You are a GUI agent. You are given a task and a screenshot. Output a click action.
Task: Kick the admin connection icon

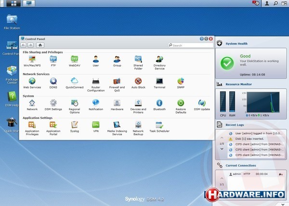pyautogui.click(x=281, y=174)
